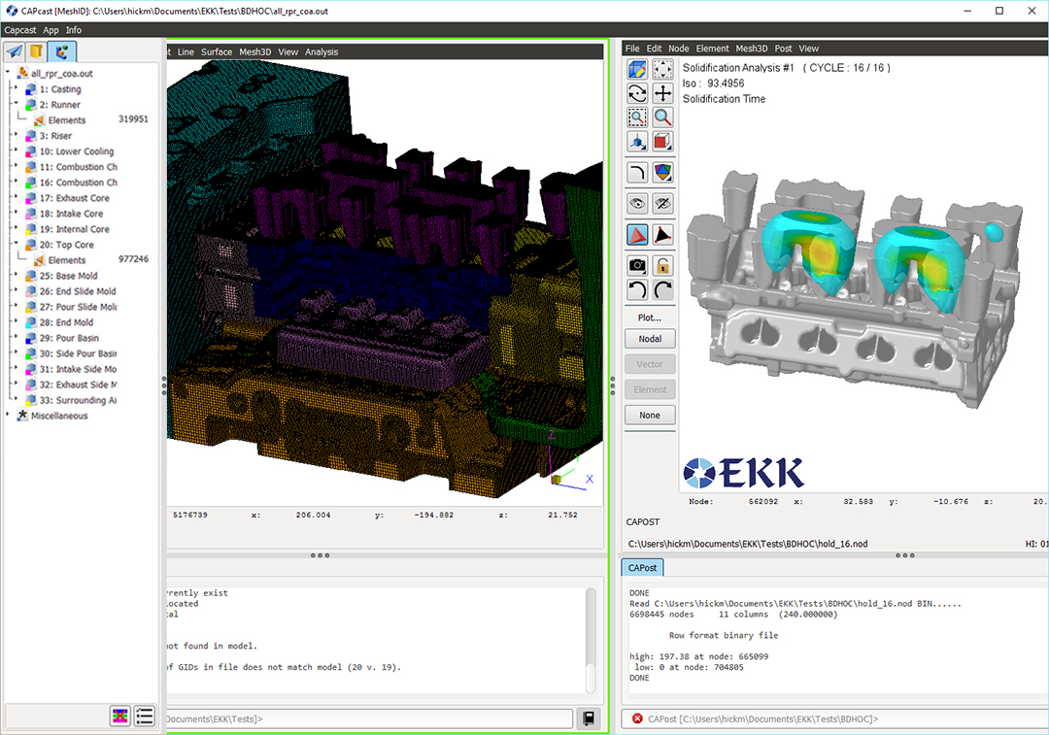Toggle the padlock lock icon
This screenshot has height=735, width=1049.
663,265
